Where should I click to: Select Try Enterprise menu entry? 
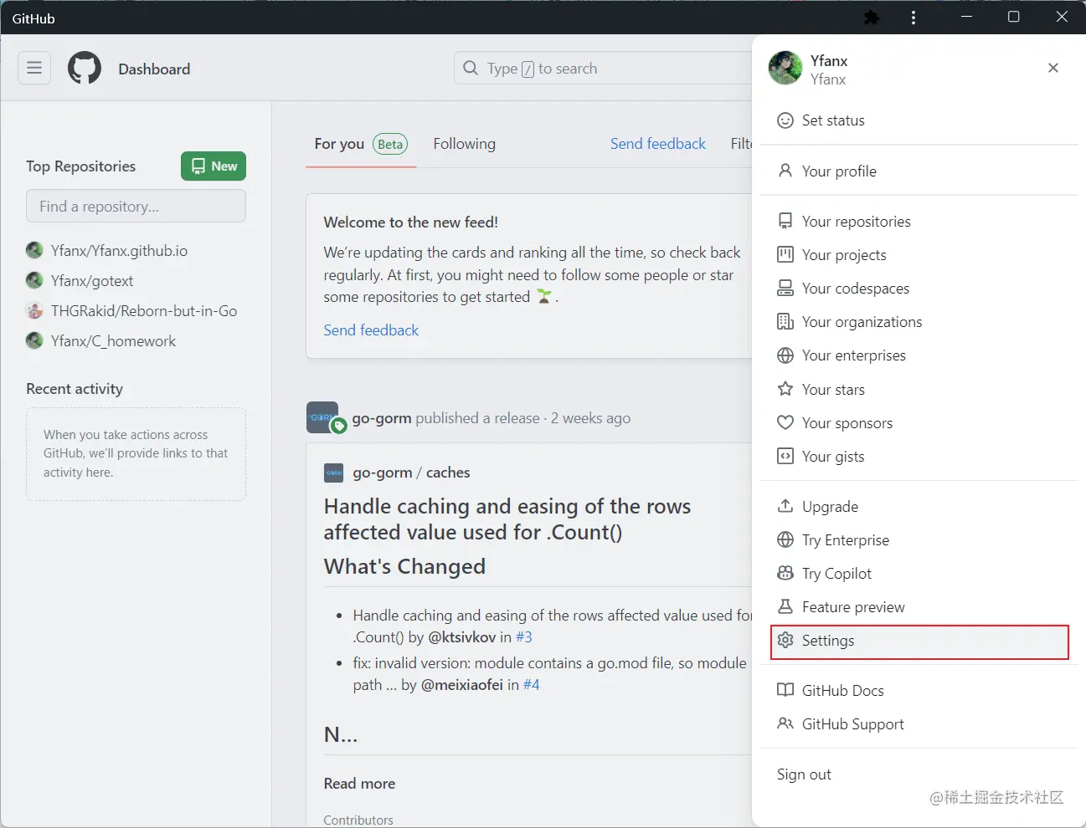pos(919,539)
